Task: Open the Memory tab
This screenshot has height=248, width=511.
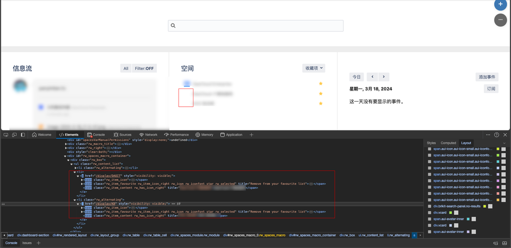Action: click(204, 135)
